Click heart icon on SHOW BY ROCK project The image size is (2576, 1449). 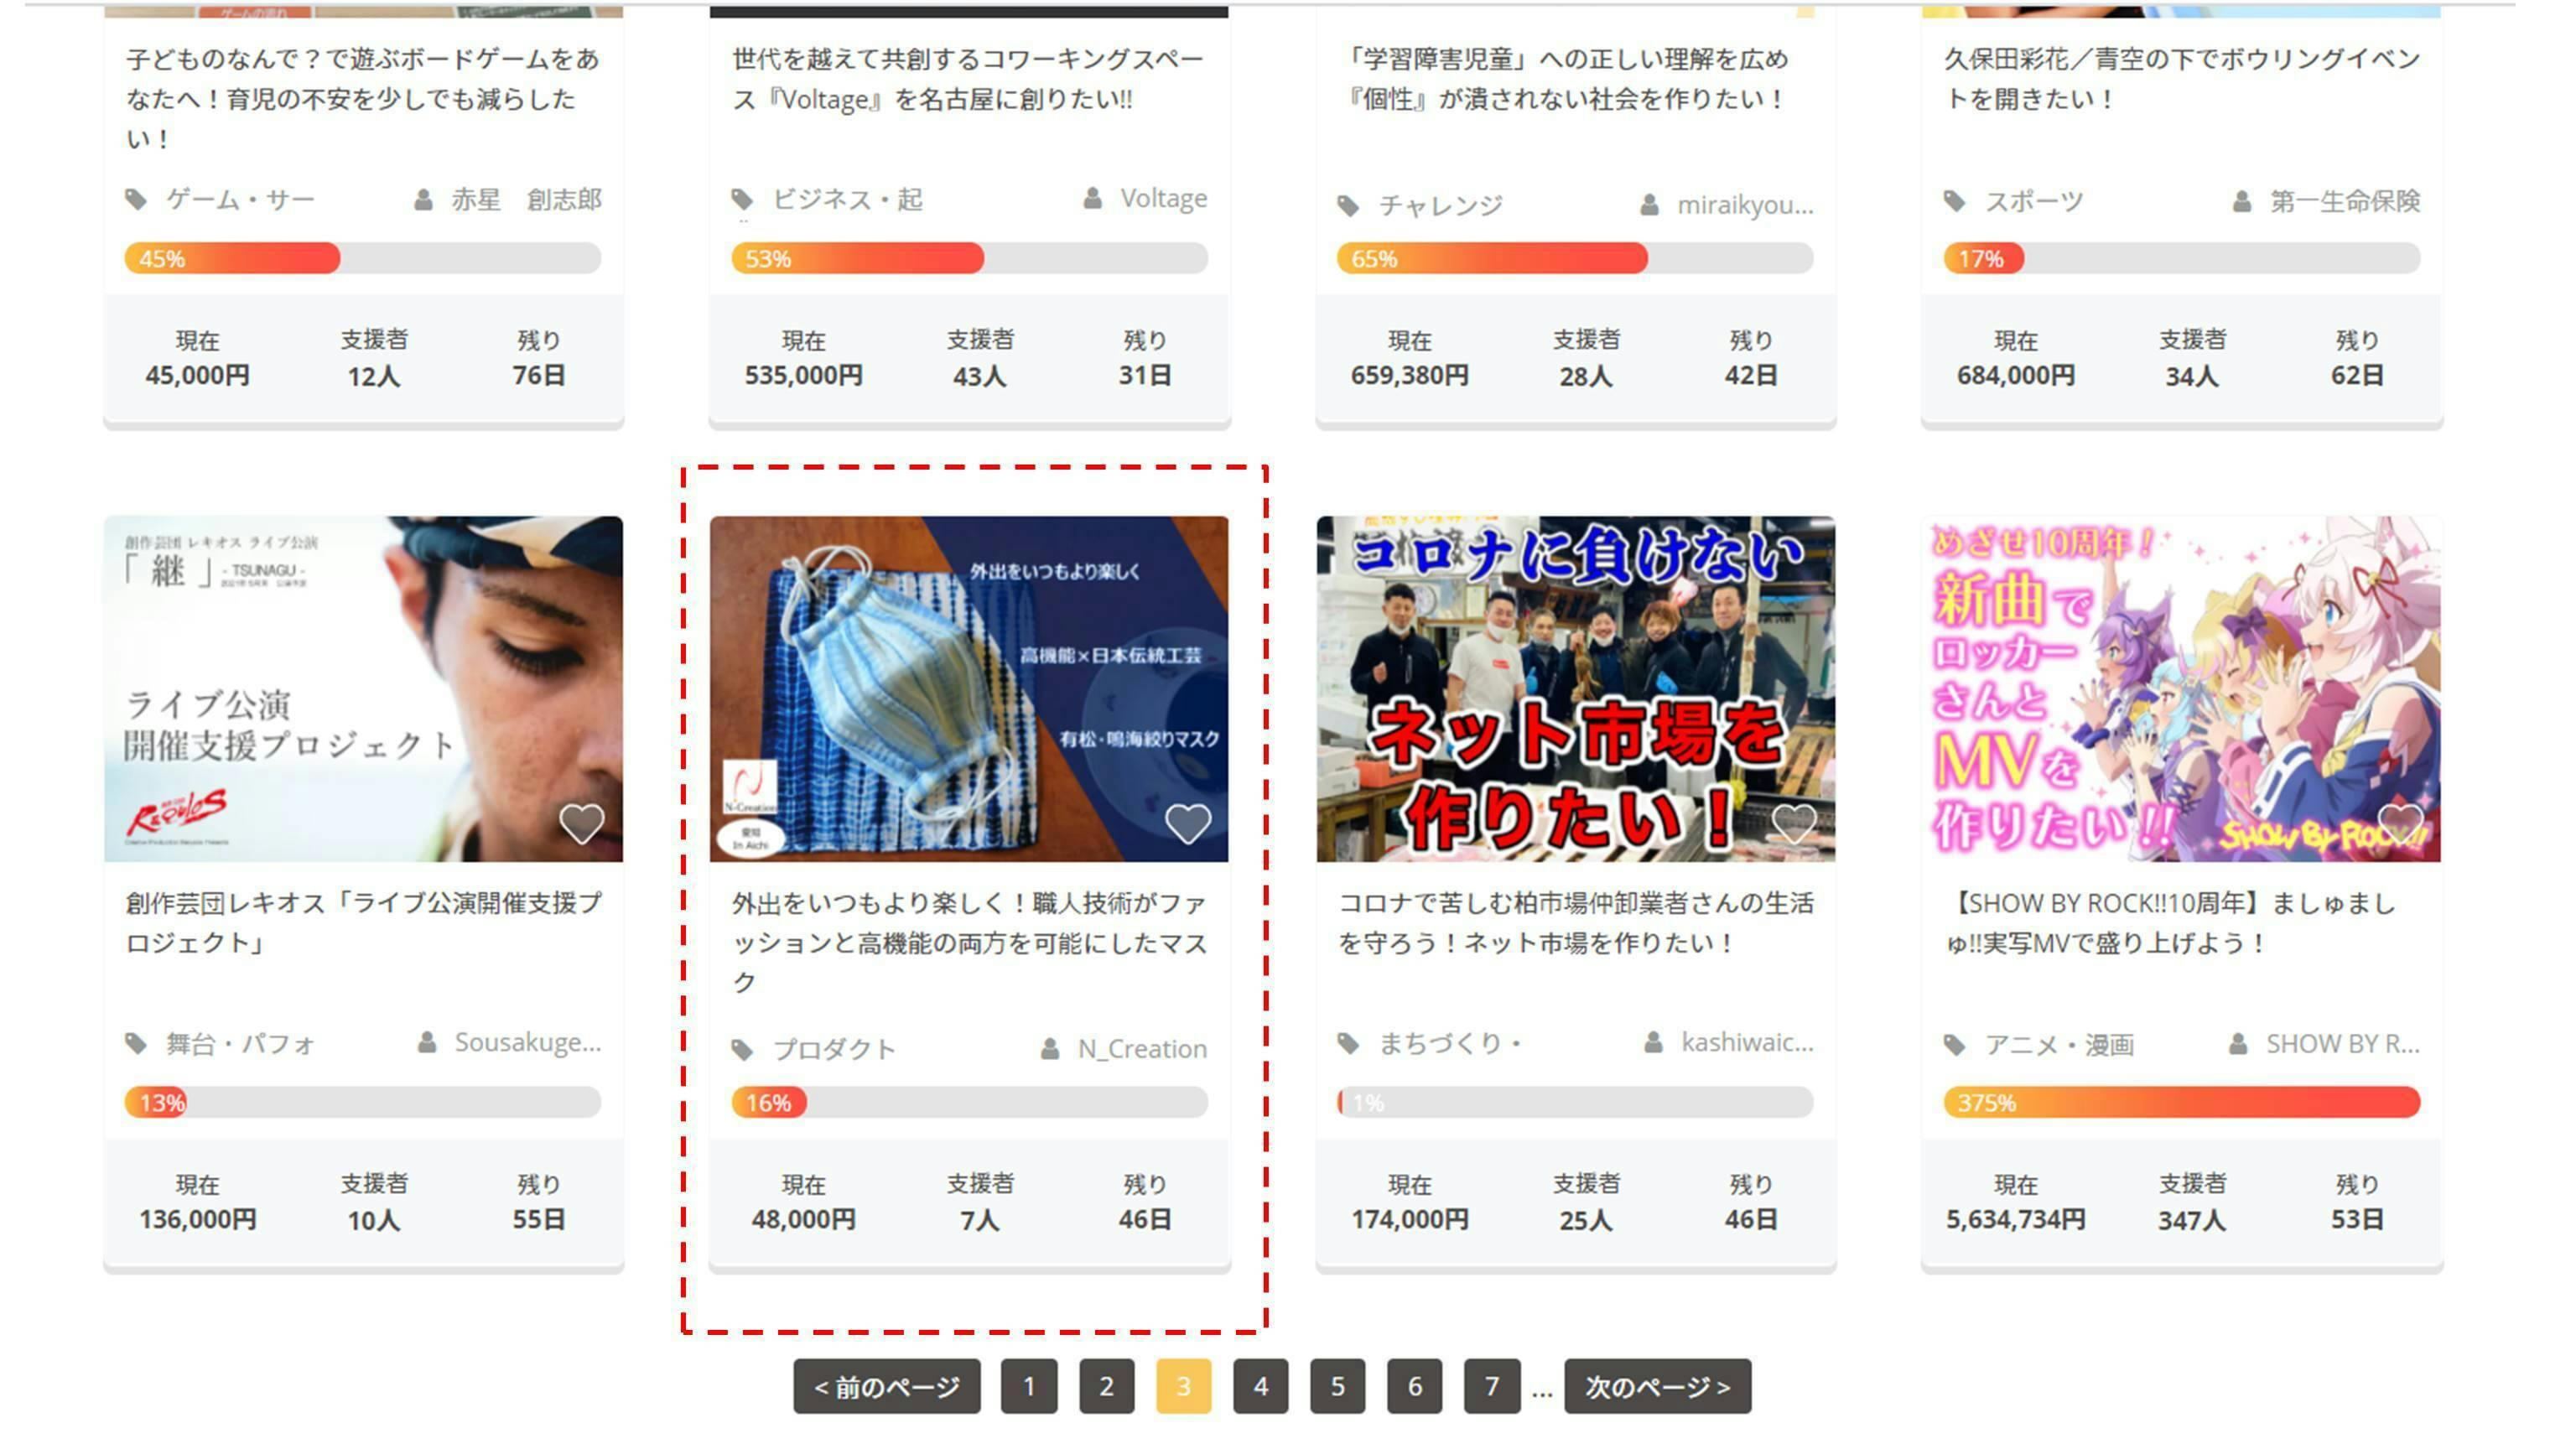pyautogui.click(x=2400, y=824)
